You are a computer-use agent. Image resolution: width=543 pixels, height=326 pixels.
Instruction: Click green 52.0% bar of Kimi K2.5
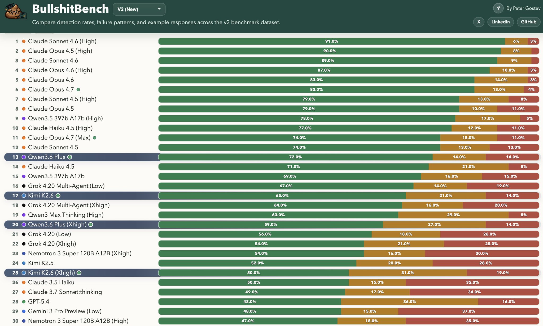[x=257, y=263]
